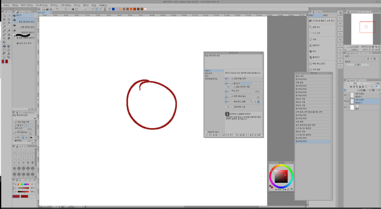Click the New document icon in command bar

coord(44,9)
